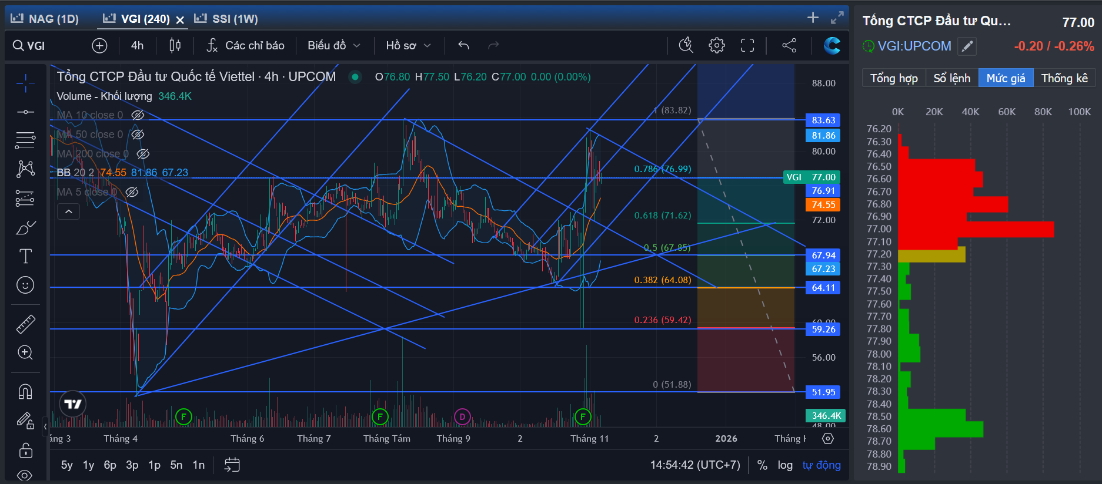Enter fullscreen chart mode

(x=747, y=45)
